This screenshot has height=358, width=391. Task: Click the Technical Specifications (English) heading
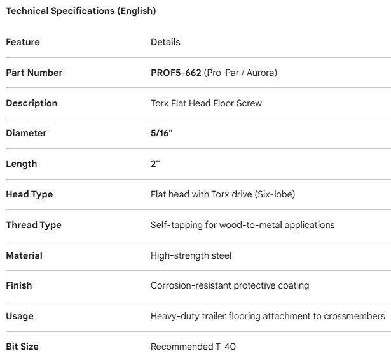(x=81, y=11)
